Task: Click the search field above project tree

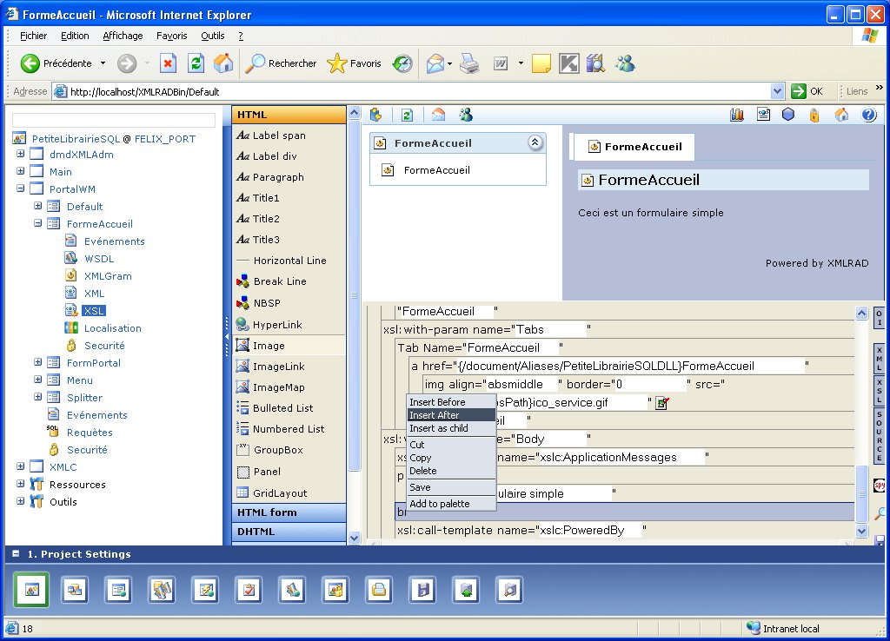Action: tap(114, 120)
